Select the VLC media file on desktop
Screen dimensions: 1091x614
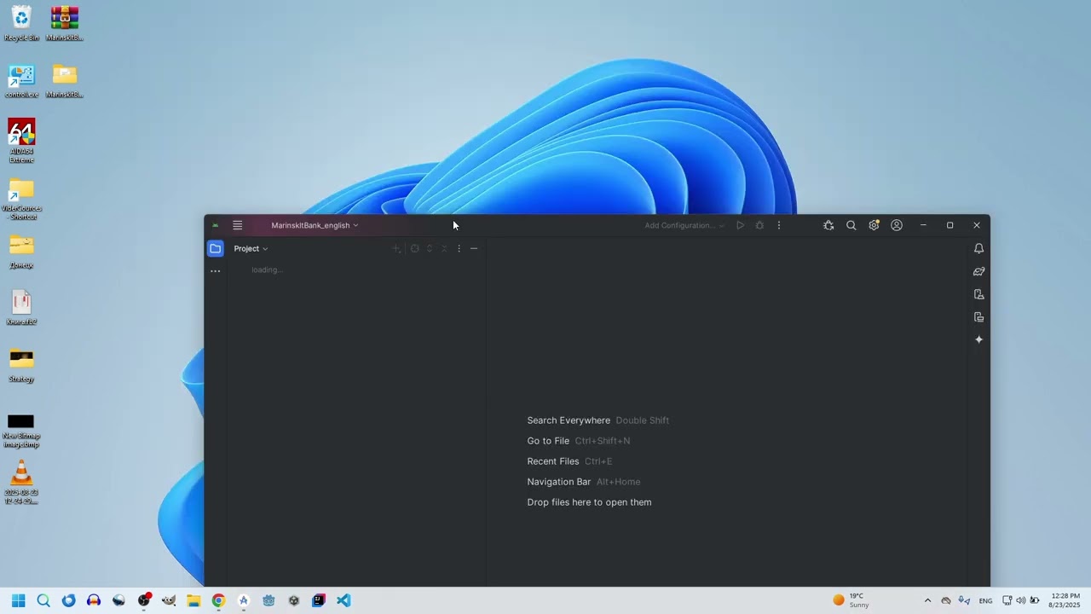pos(21,482)
